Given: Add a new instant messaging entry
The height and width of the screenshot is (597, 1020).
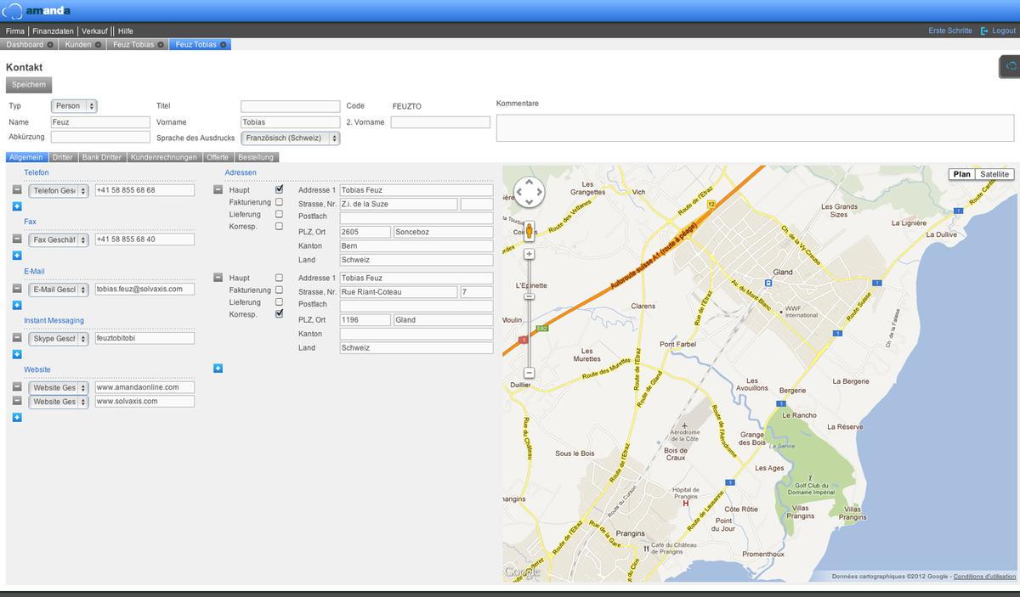Looking at the screenshot, I should click(x=17, y=354).
